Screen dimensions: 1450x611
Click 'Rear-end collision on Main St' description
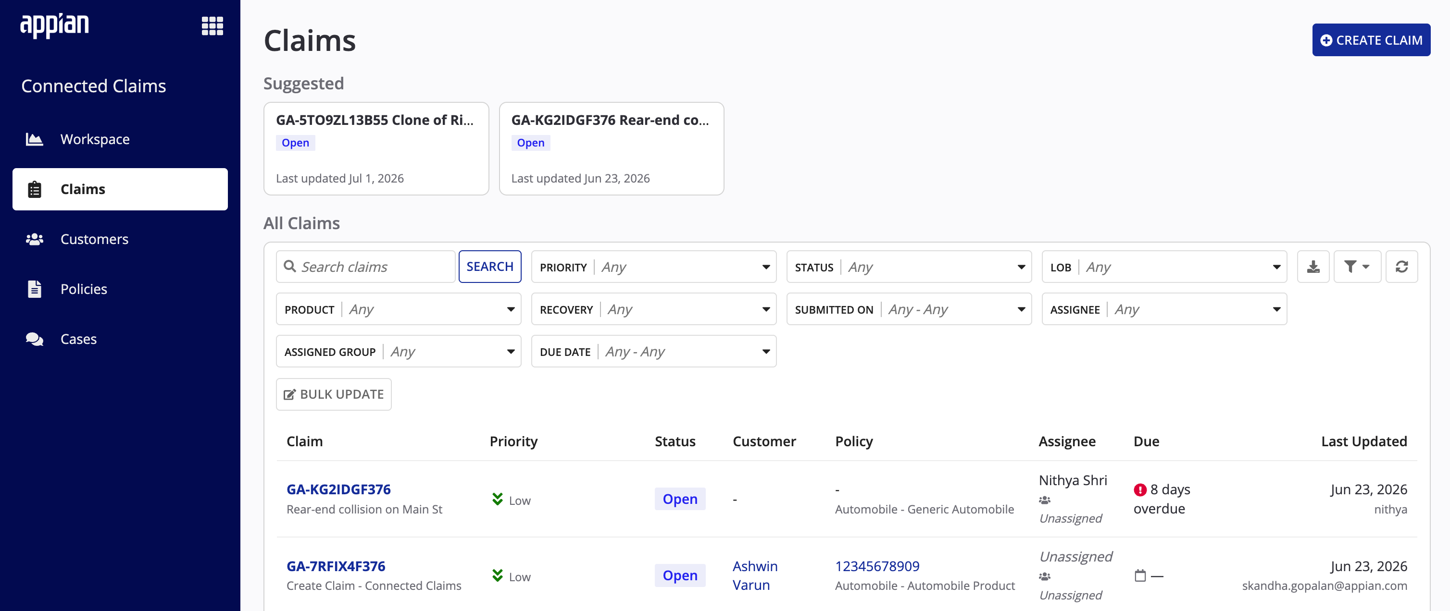click(x=364, y=509)
